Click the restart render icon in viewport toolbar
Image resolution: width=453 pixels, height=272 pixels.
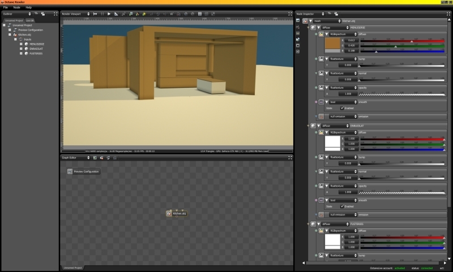click(x=95, y=14)
